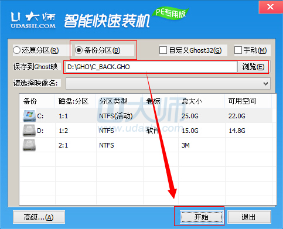This screenshot has height=229, width=283.
Task: Select the 还原分区(R) radio button
Action: pyautogui.click(x=17, y=50)
